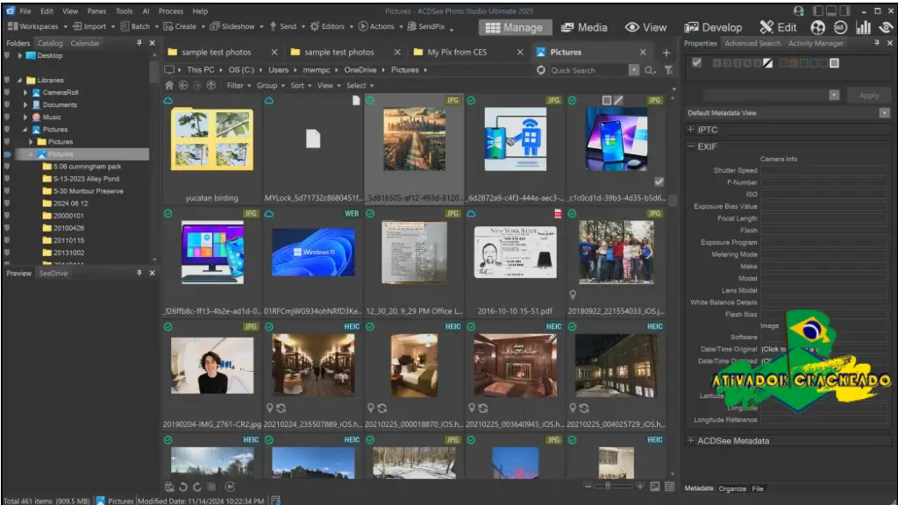Open Default Metadata View dropdown
The image size is (898, 505).
click(x=884, y=113)
